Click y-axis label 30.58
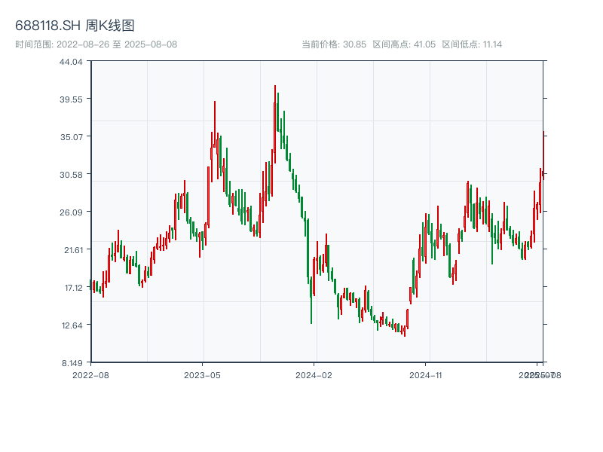This screenshot has height=452, width=603. [71, 175]
